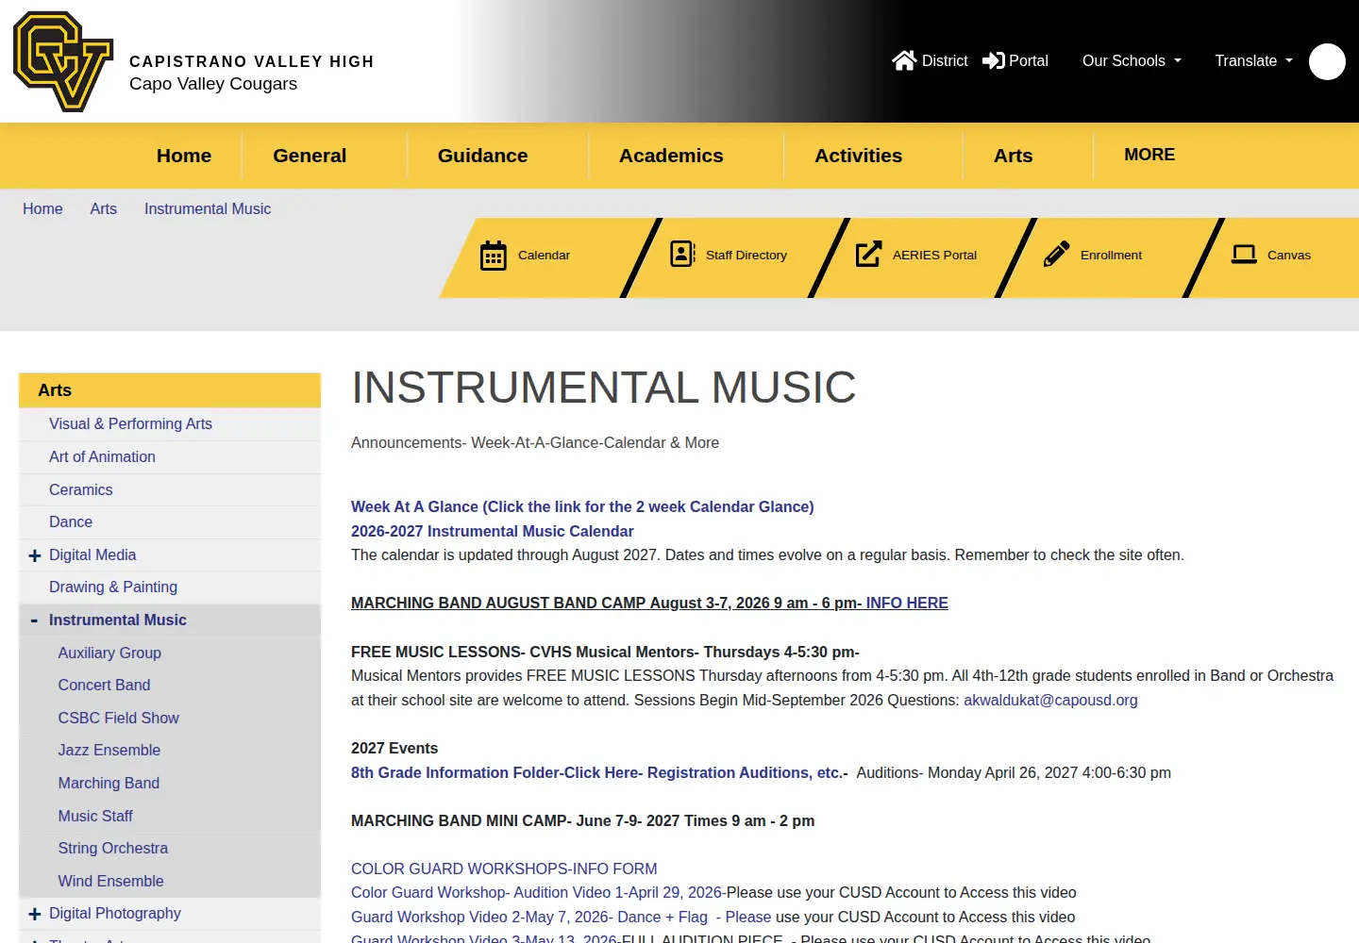Select Marching Band submenu item
Screen dimensions: 1359x943
tap(109, 784)
